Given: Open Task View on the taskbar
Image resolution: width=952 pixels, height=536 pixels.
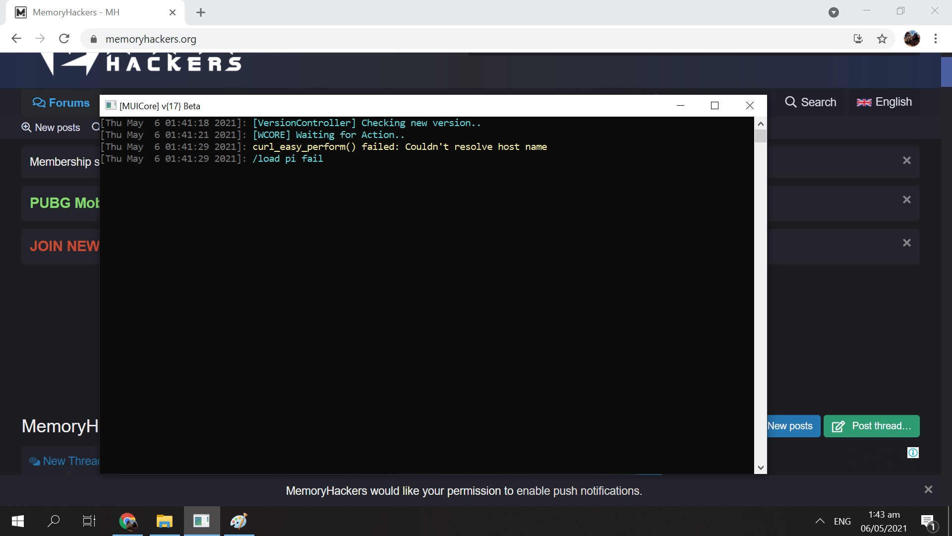Looking at the screenshot, I should [89, 521].
